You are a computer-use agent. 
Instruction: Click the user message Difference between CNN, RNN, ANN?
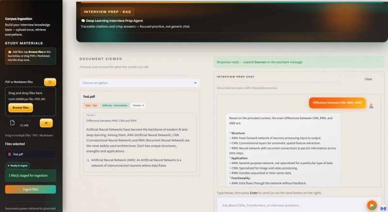337,103
